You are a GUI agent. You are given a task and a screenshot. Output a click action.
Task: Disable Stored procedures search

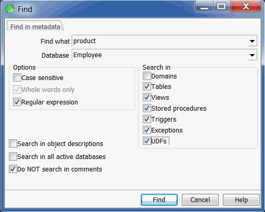click(147, 108)
